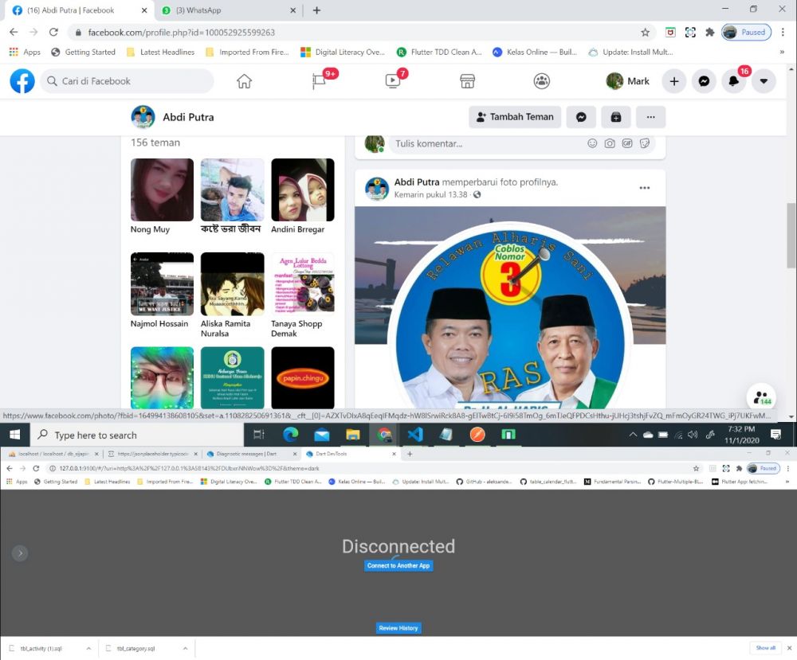
Task: Expand the Facebook account dropdown arrow
Action: (x=764, y=81)
